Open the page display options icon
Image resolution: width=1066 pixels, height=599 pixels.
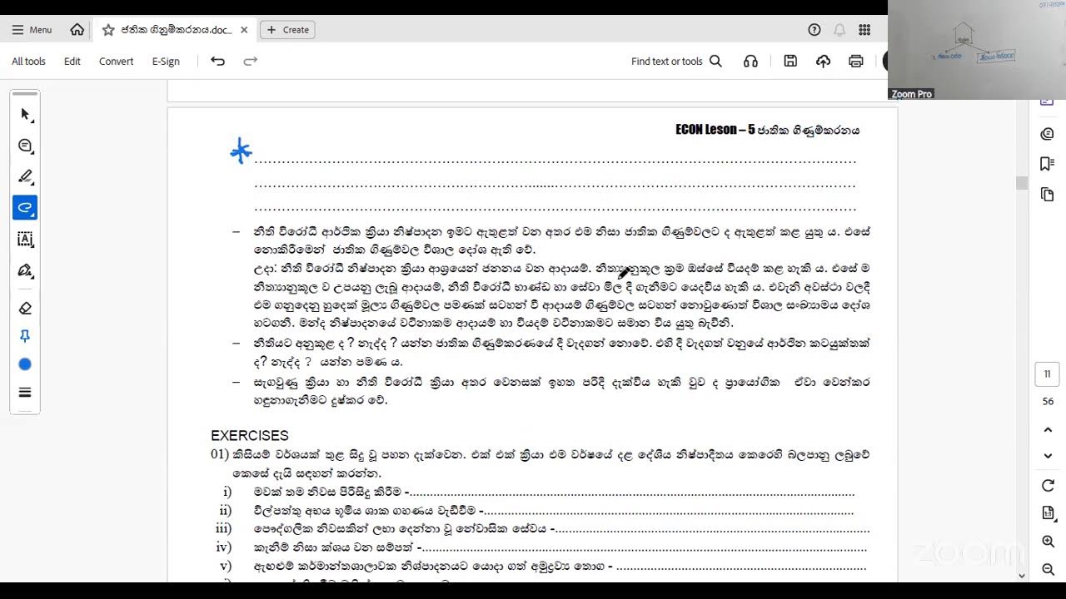(1048, 513)
